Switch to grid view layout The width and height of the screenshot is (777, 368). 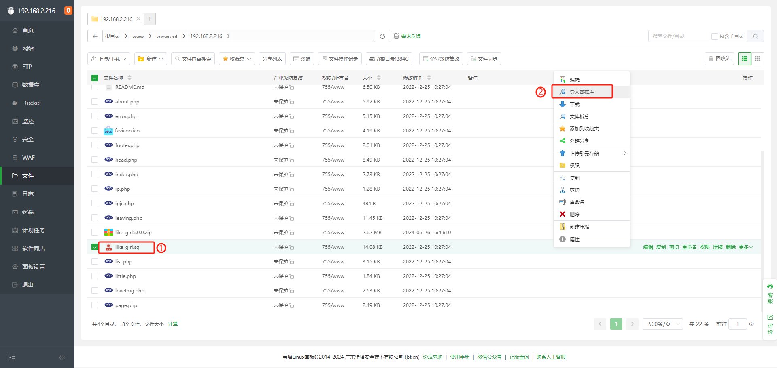coord(758,59)
